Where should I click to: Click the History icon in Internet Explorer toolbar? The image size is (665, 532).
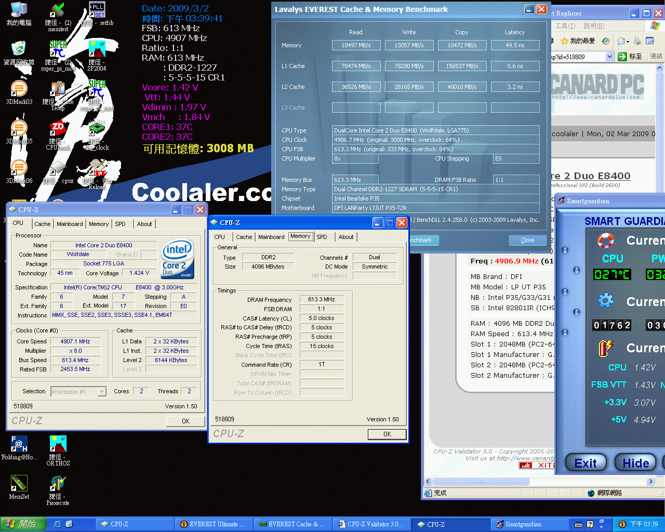tap(605, 41)
